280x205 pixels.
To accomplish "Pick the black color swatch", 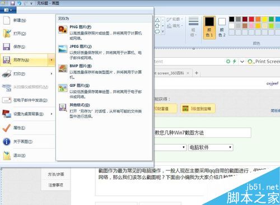I will pyautogui.click(x=232, y=19).
